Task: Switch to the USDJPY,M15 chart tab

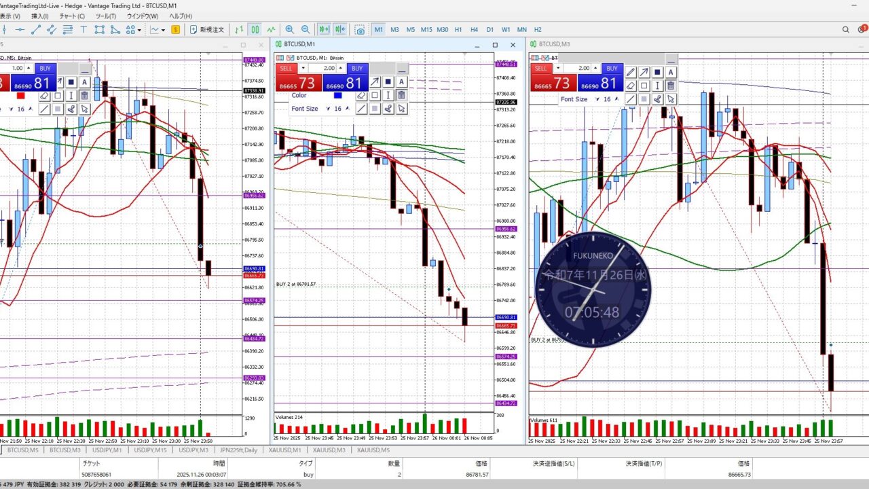Action: tap(150, 450)
